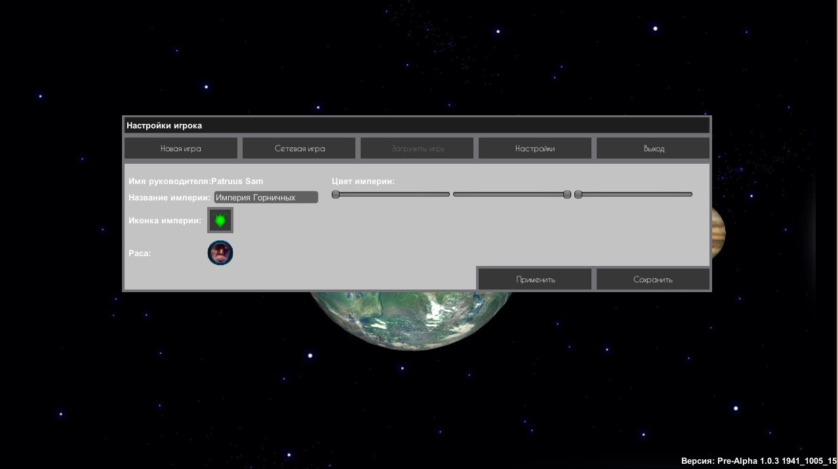This screenshot has height=469, width=838.
Task: Open the Новая игра menu
Action: coord(181,149)
